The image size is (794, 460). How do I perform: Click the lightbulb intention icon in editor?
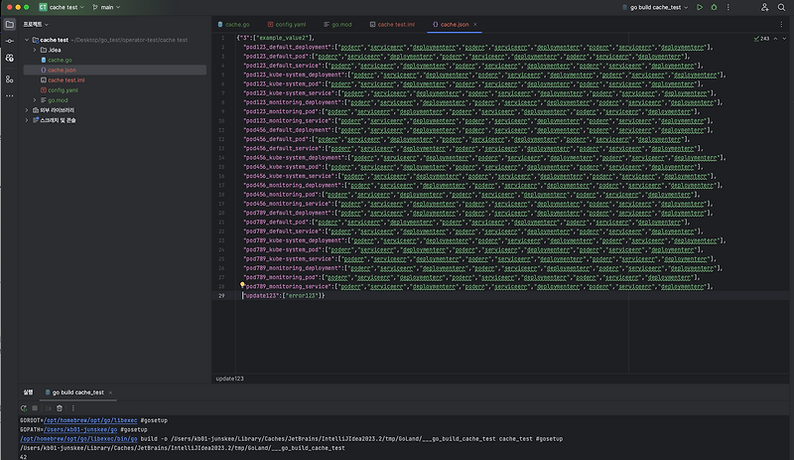pyautogui.click(x=242, y=286)
